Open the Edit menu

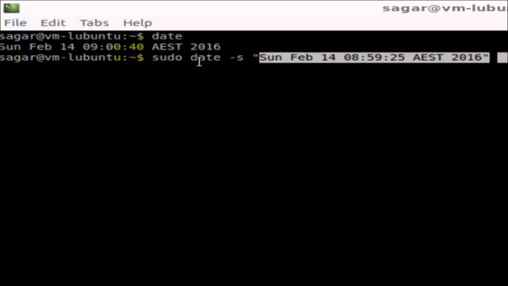pos(53,23)
